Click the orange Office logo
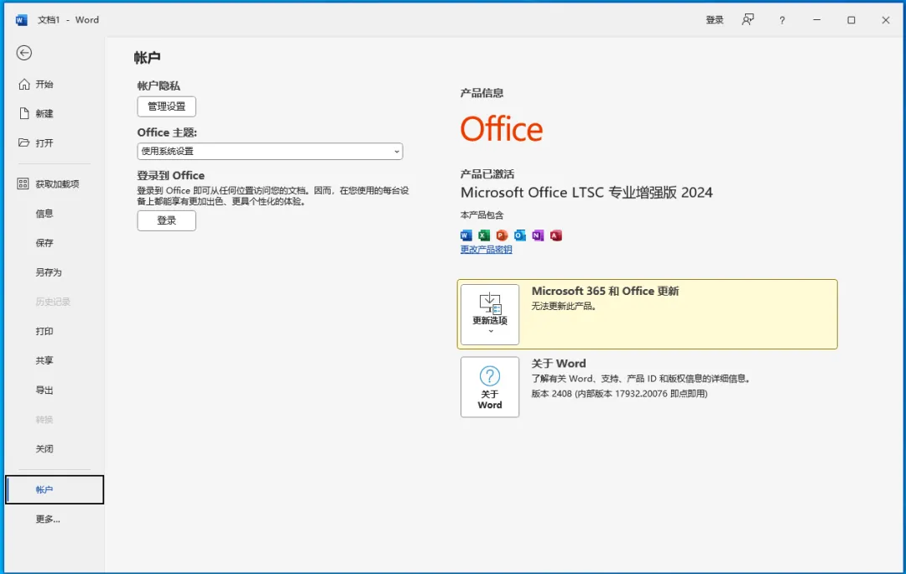 tap(502, 129)
